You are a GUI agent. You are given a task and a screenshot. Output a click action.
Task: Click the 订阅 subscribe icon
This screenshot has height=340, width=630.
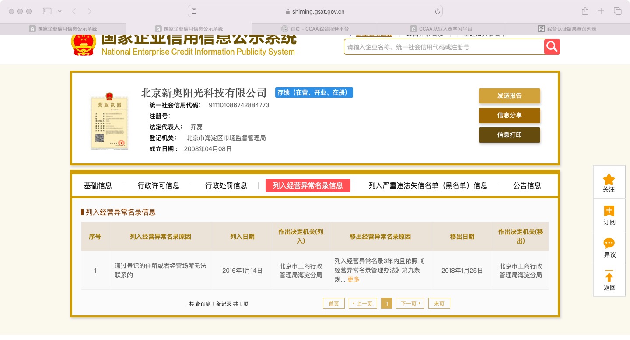click(609, 212)
